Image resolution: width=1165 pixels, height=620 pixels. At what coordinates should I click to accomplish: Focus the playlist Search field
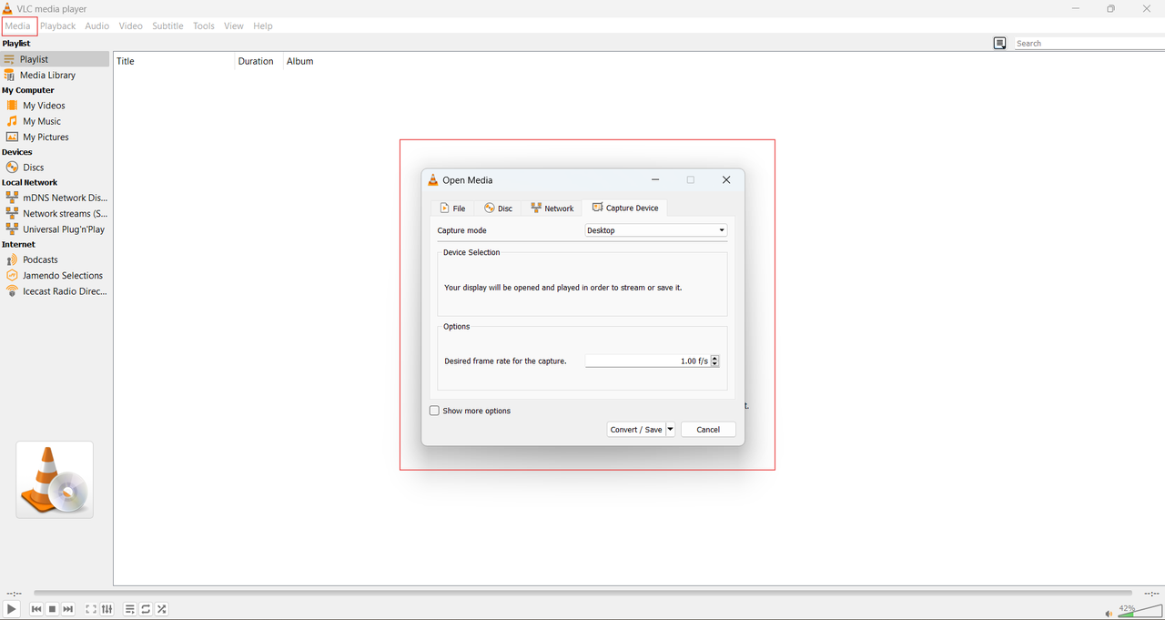[x=1089, y=43]
